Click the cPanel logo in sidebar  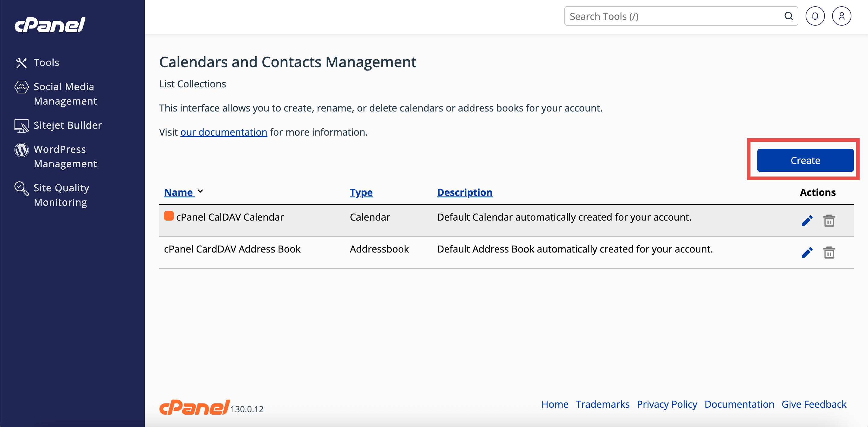click(50, 25)
